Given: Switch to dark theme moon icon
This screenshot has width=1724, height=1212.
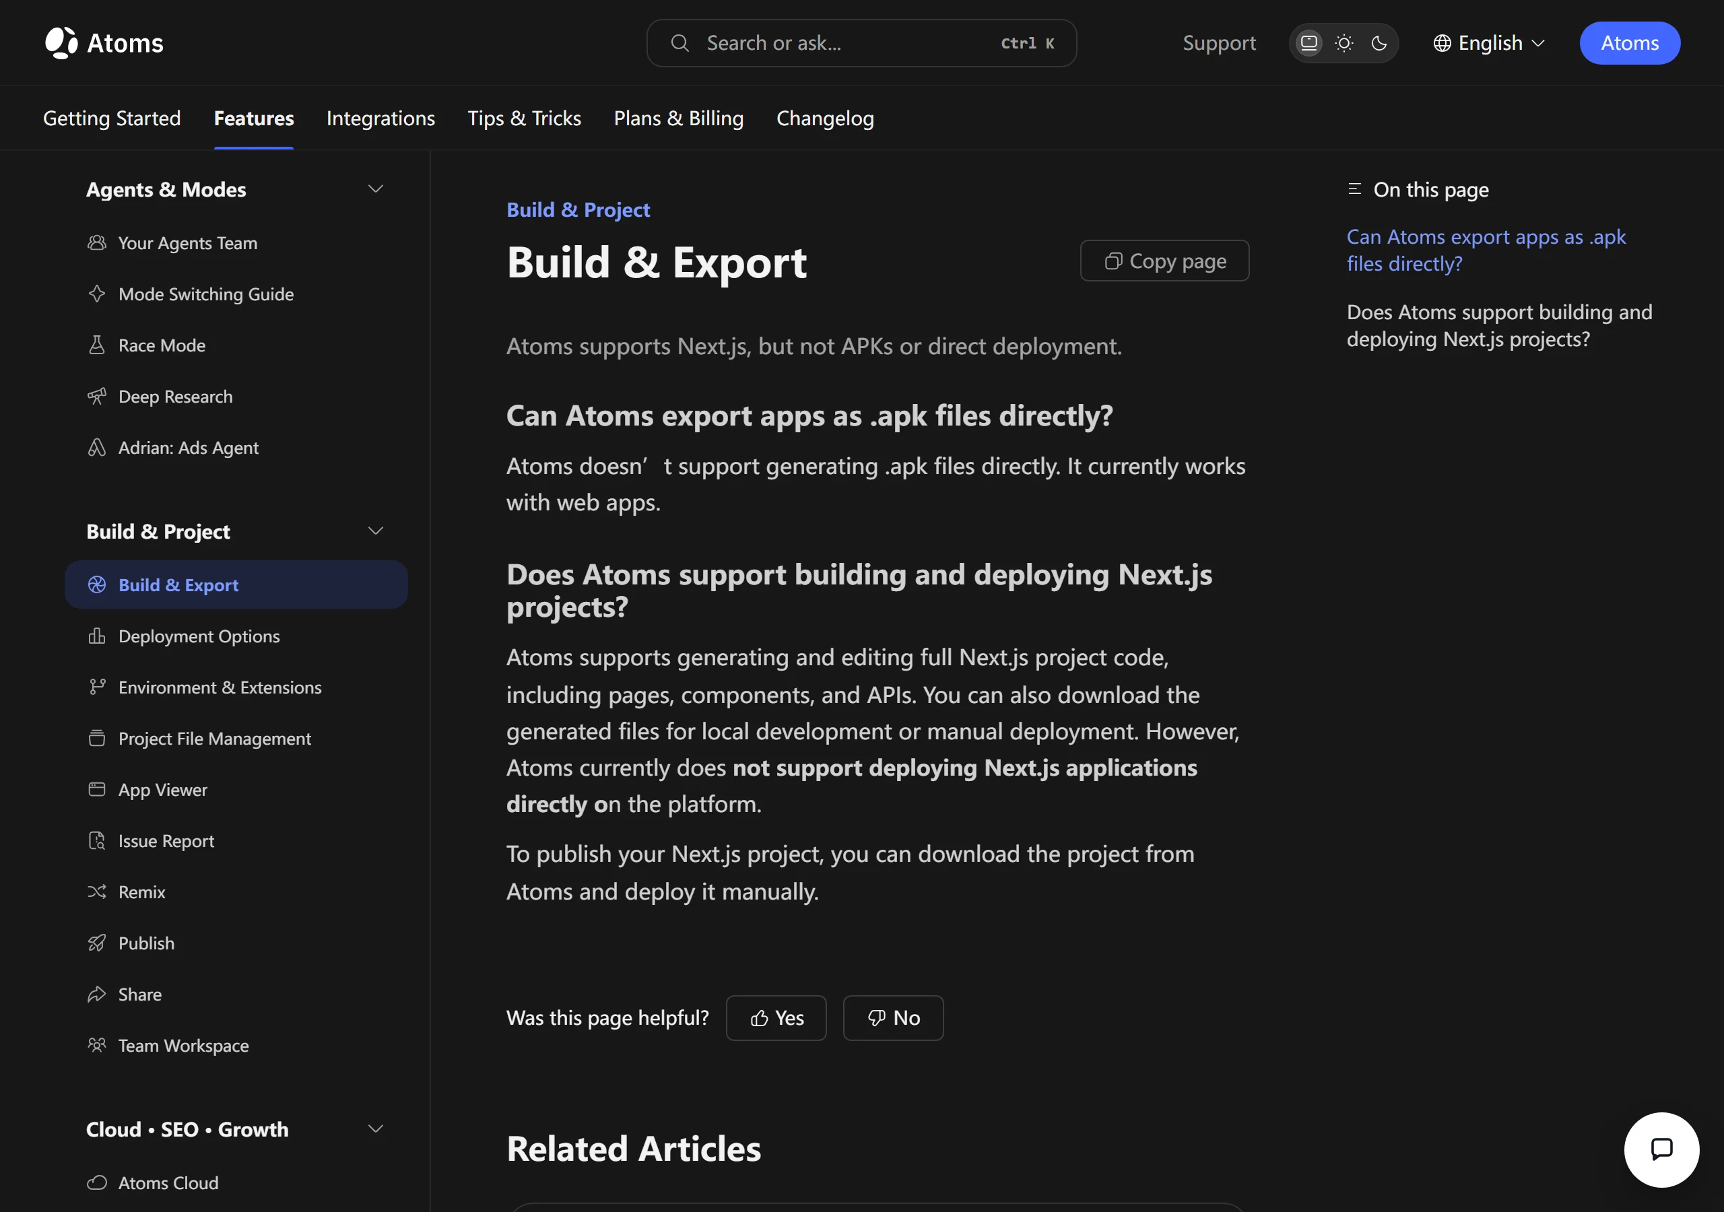Looking at the screenshot, I should click(1379, 43).
